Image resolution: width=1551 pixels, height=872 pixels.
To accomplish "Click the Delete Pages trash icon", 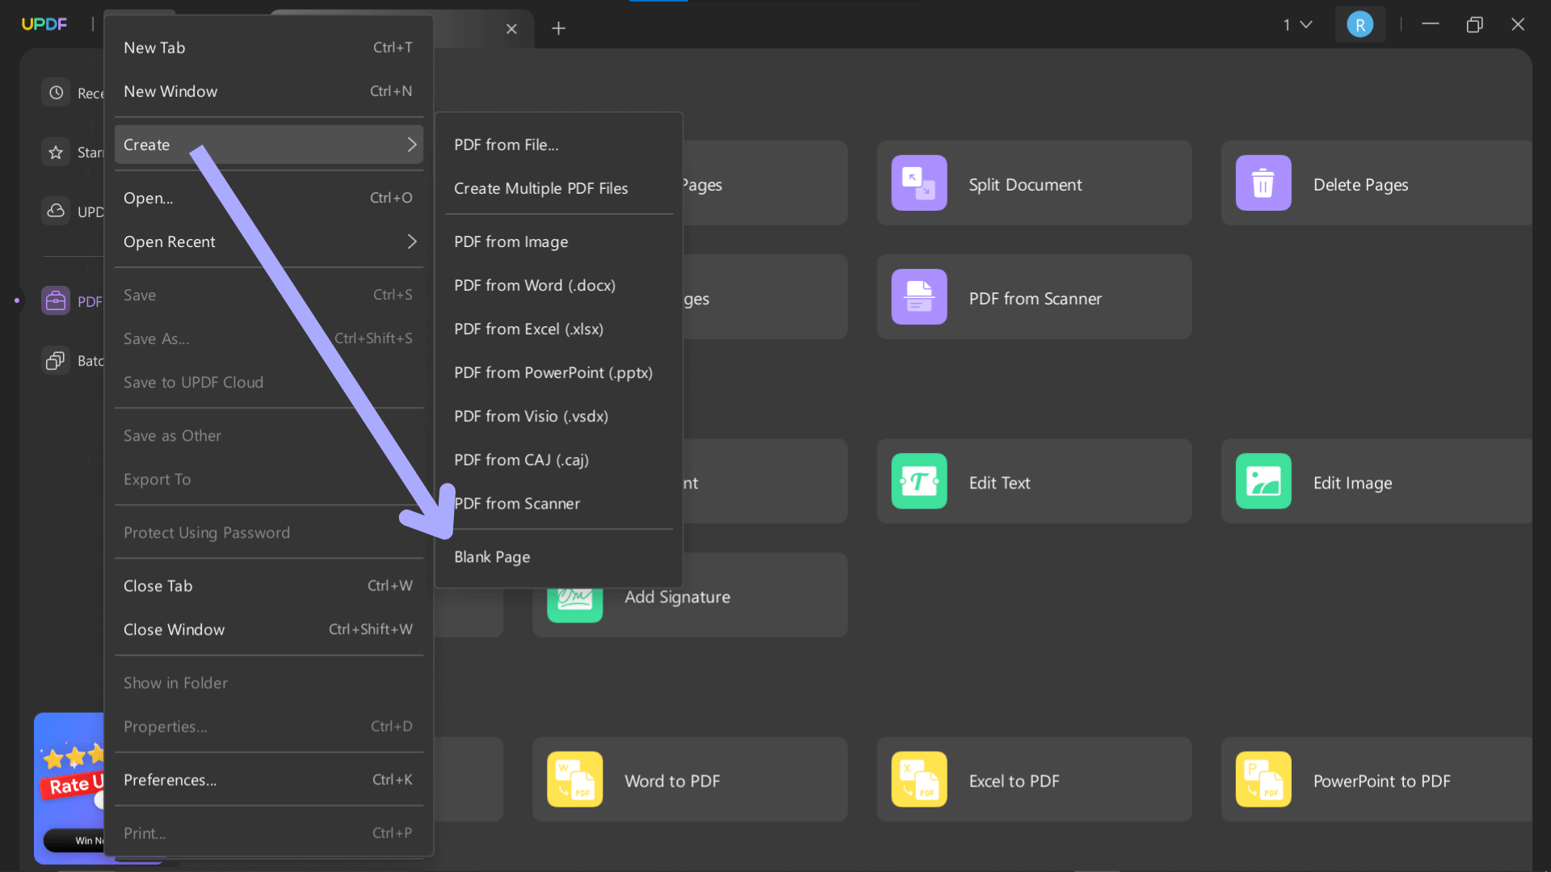I will click(1263, 183).
